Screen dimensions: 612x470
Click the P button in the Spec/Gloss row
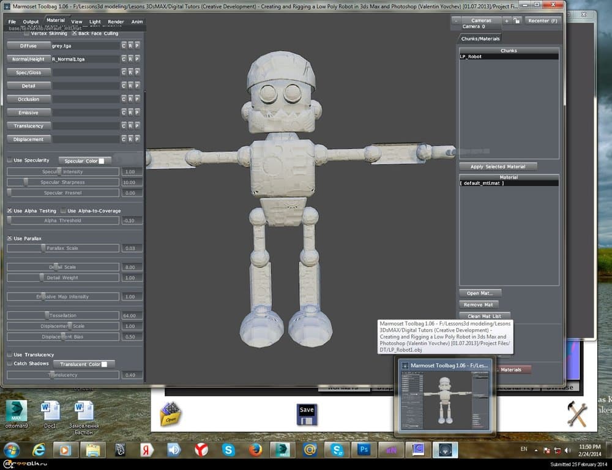coord(137,73)
